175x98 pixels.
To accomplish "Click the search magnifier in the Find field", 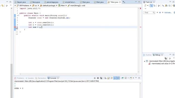I will pos(154,13).
